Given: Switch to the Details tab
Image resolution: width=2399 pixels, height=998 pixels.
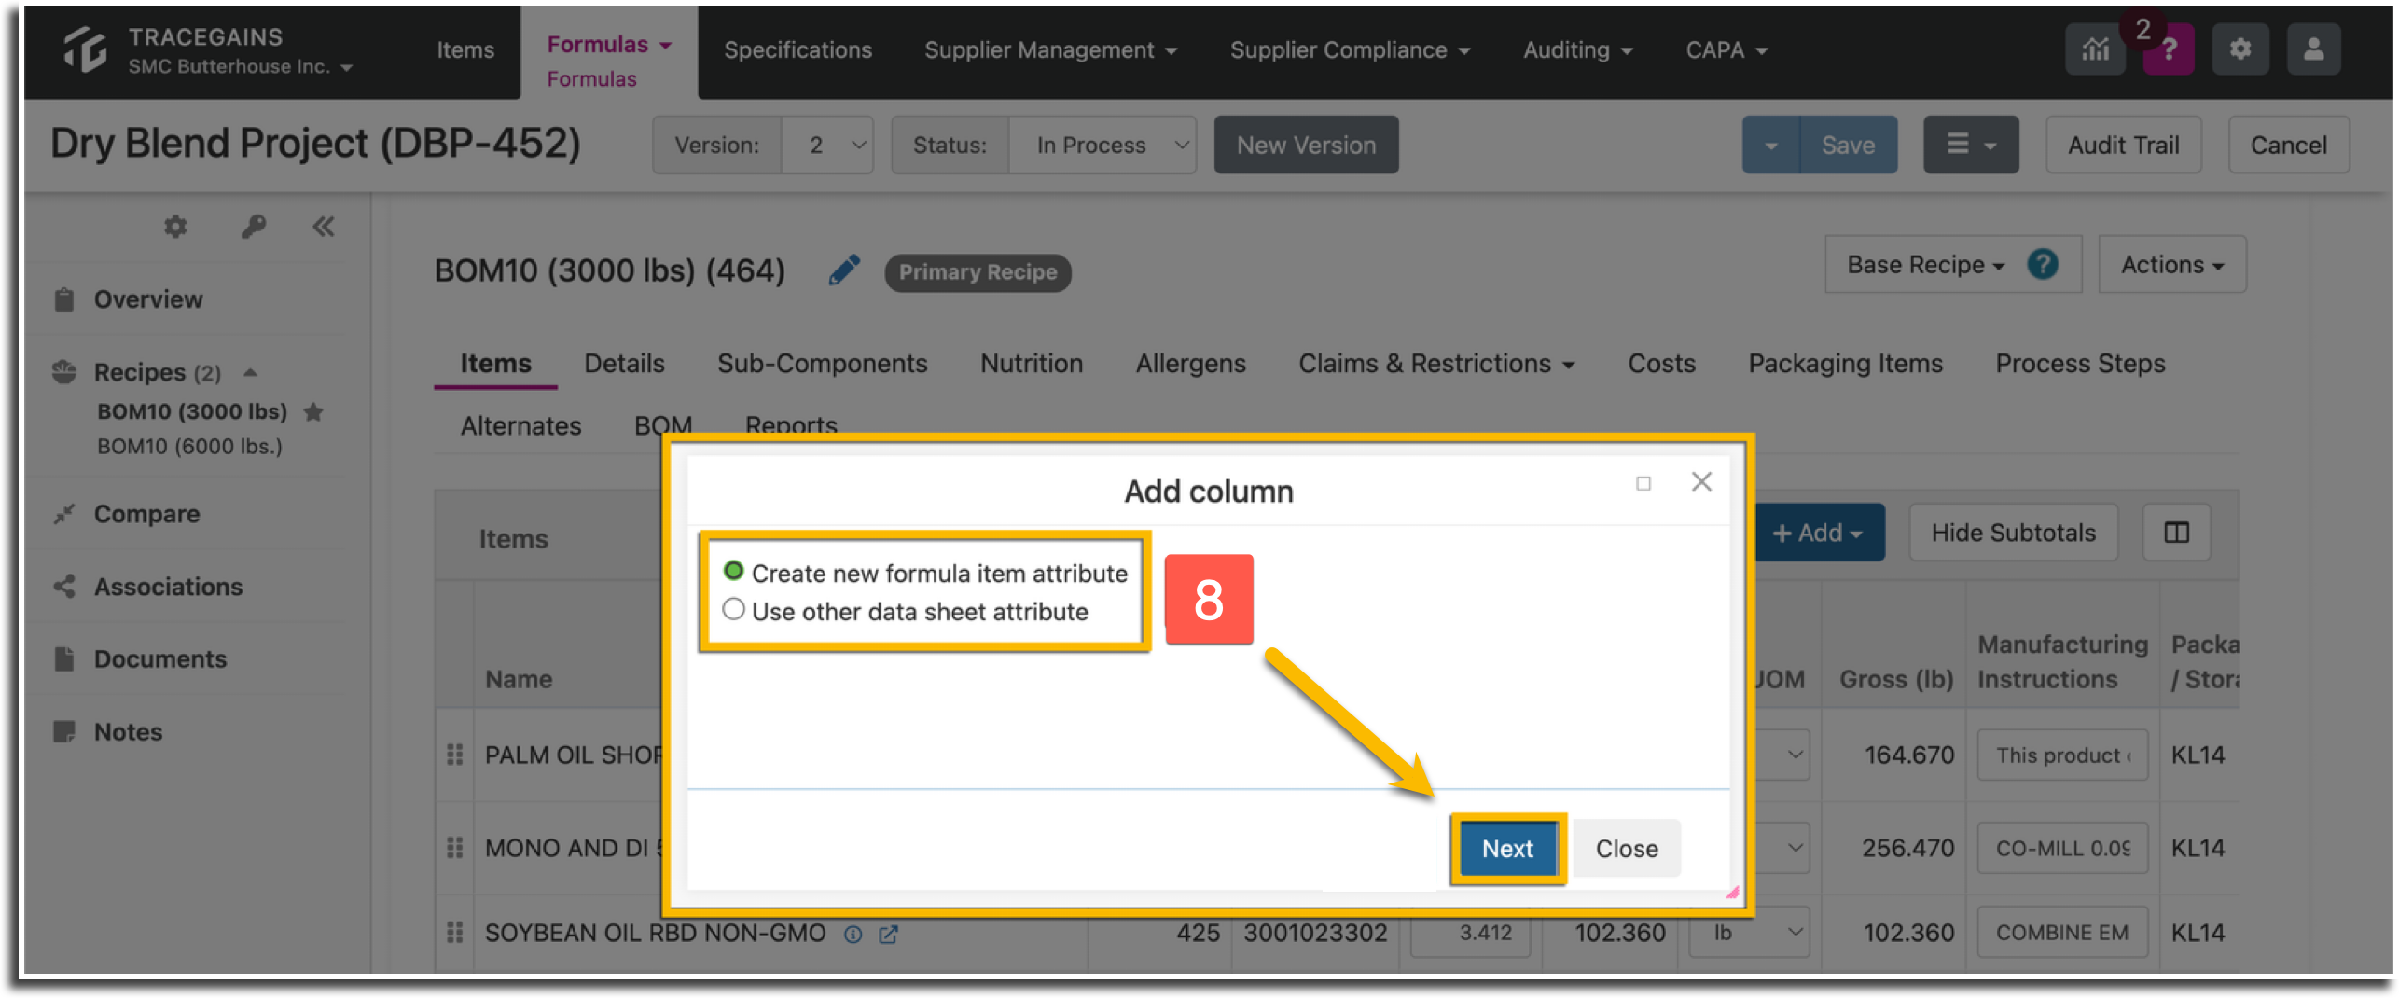Looking at the screenshot, I should point(624,363).
